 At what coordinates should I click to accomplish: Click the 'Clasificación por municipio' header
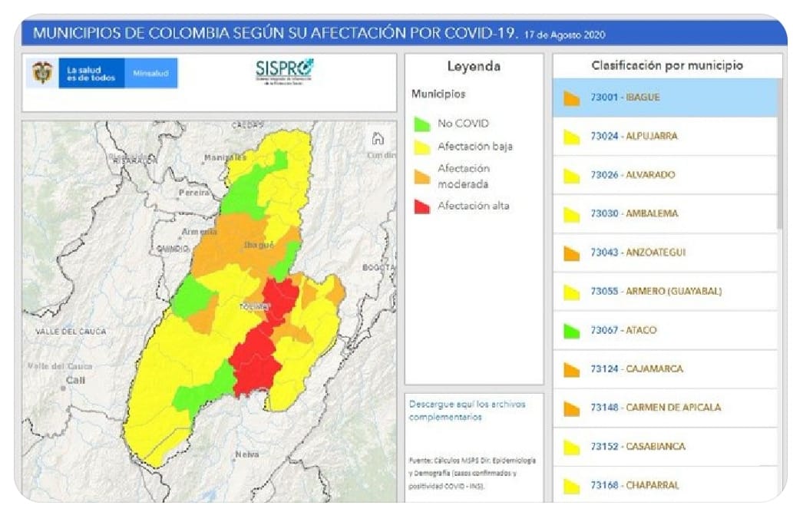(666, 66)
